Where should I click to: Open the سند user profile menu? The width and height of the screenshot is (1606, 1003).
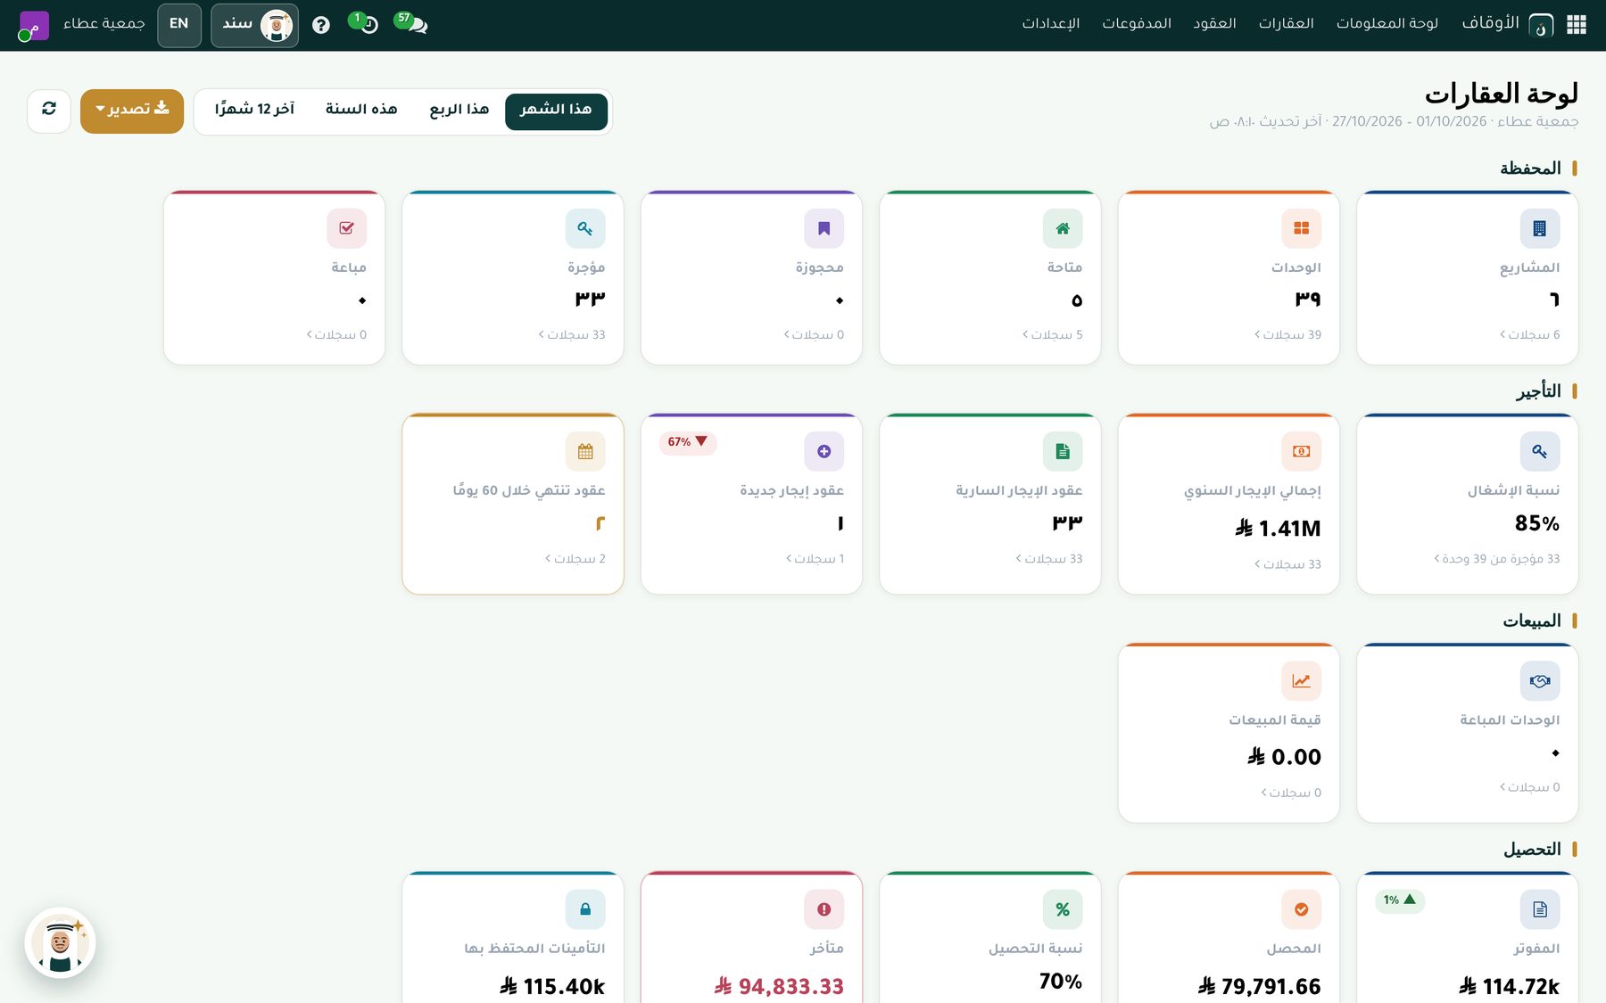pos(255,25)
